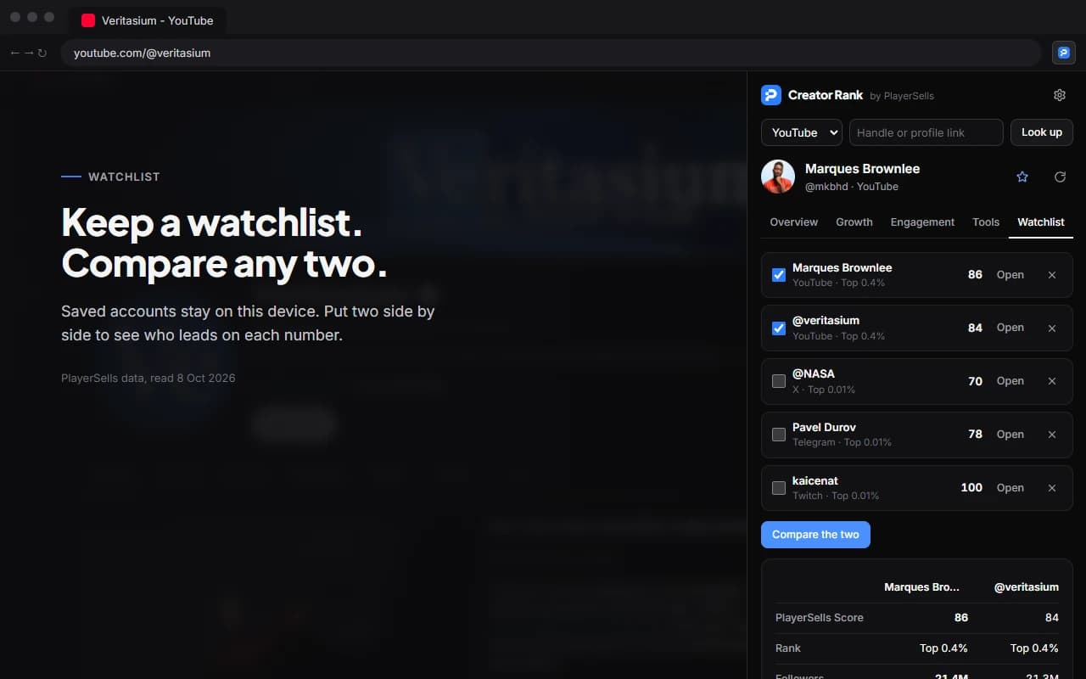This screenshot has width=1086, height=679.
Task: Click Marques Brownlee's avatar picture
Action: pyautogui.click(x=778, y=177)
